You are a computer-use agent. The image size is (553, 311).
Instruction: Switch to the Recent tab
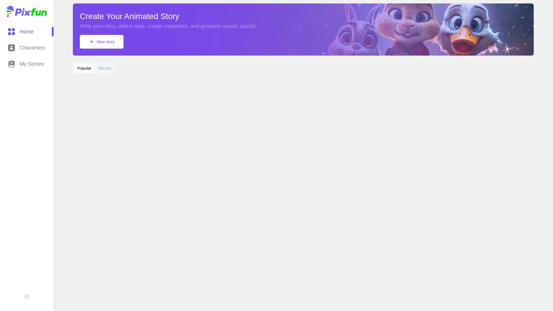[x=105, y=68]
